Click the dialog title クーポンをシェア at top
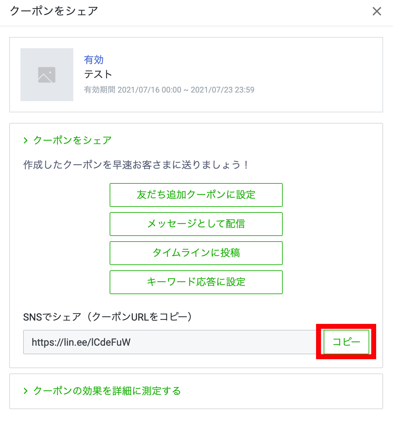The height and width of the screenshot is (425, 393). 54,11
